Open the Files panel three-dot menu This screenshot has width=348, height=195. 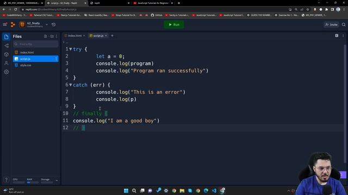57,36
